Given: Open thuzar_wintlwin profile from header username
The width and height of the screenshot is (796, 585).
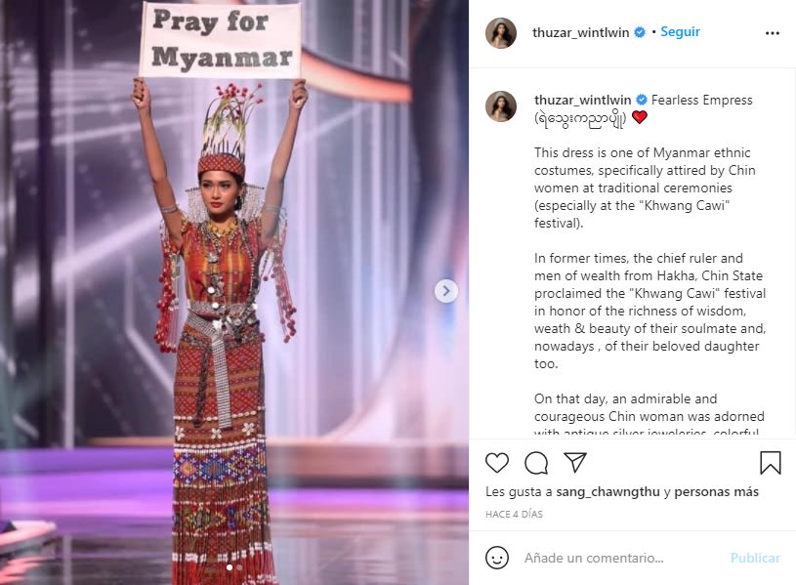Looking at the screenshot, I should pyautogui.click(x=581, y=32).
